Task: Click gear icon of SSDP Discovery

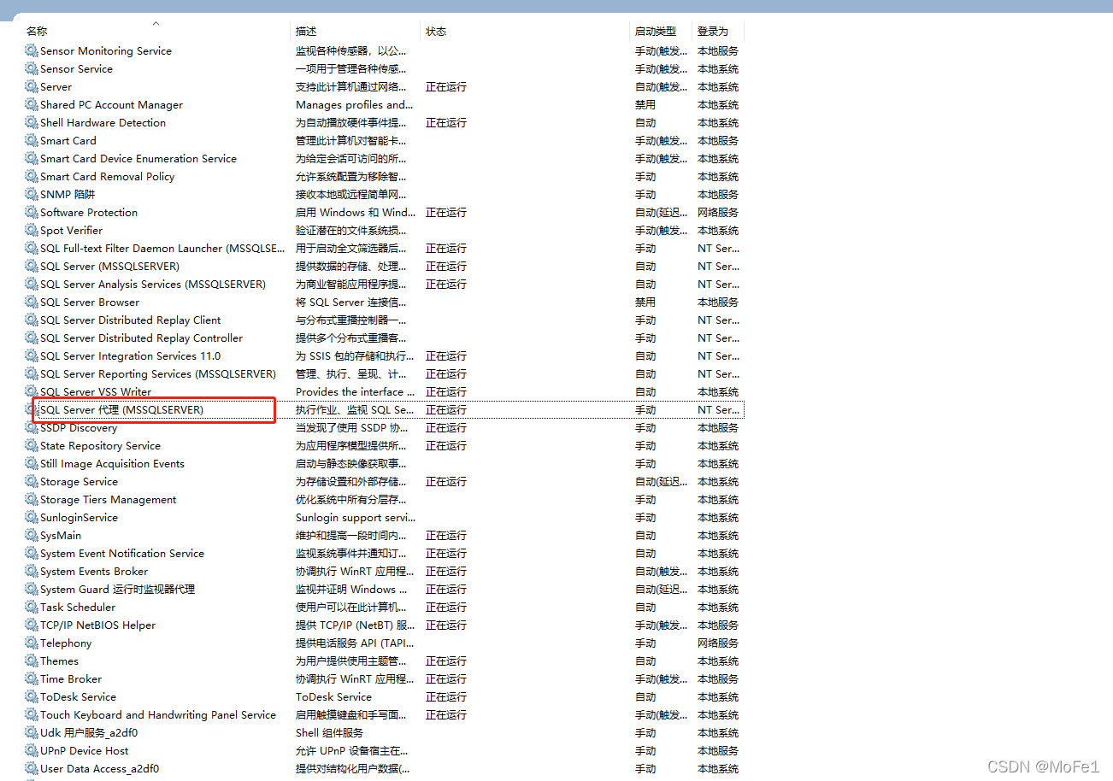Action: [x=32, y=427]
